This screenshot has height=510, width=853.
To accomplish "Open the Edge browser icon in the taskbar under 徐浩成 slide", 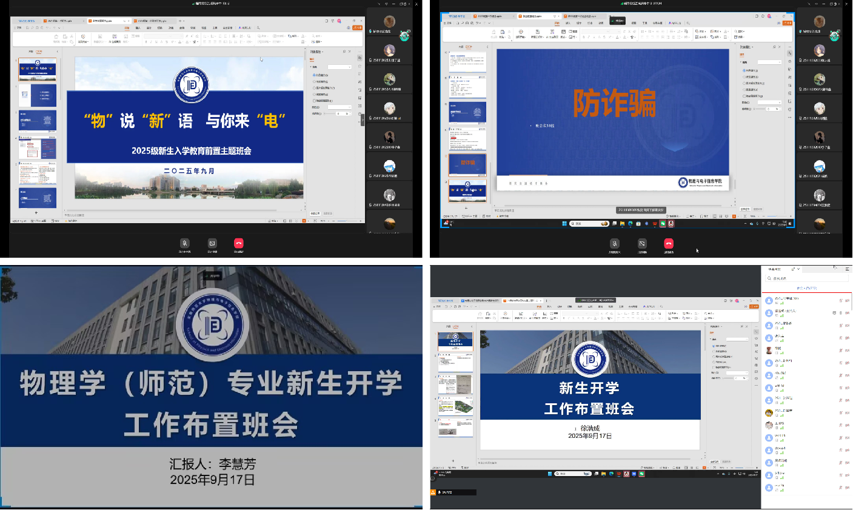I will [x=610, y=474].
